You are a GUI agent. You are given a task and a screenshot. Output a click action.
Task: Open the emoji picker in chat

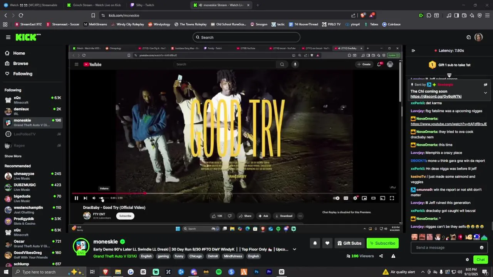(481, 247)
